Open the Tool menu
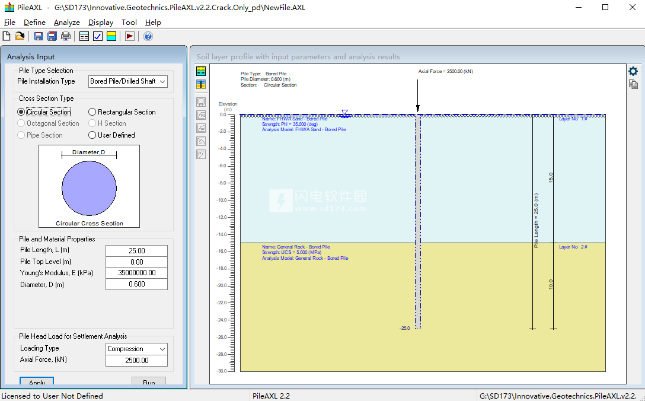Image resolution: width=645 pixels, height=401 pixels. click(x=129, y=22)
